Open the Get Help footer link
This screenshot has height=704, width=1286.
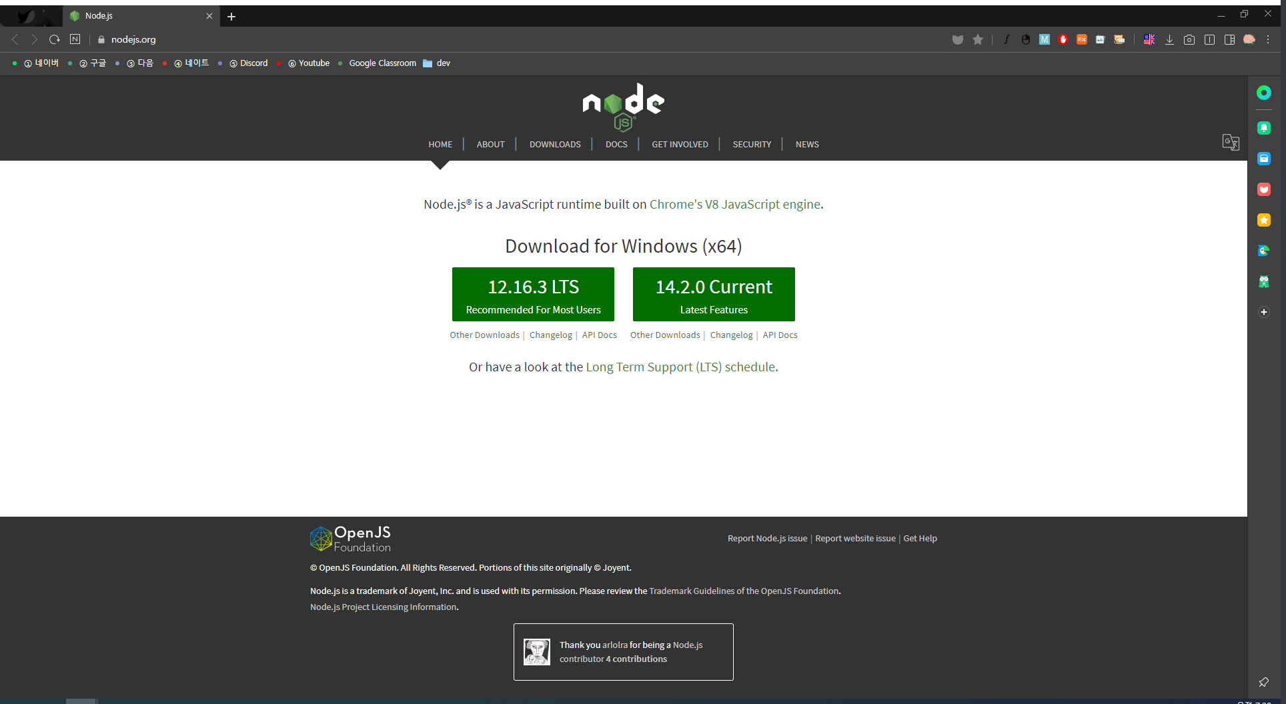[920, 539]
